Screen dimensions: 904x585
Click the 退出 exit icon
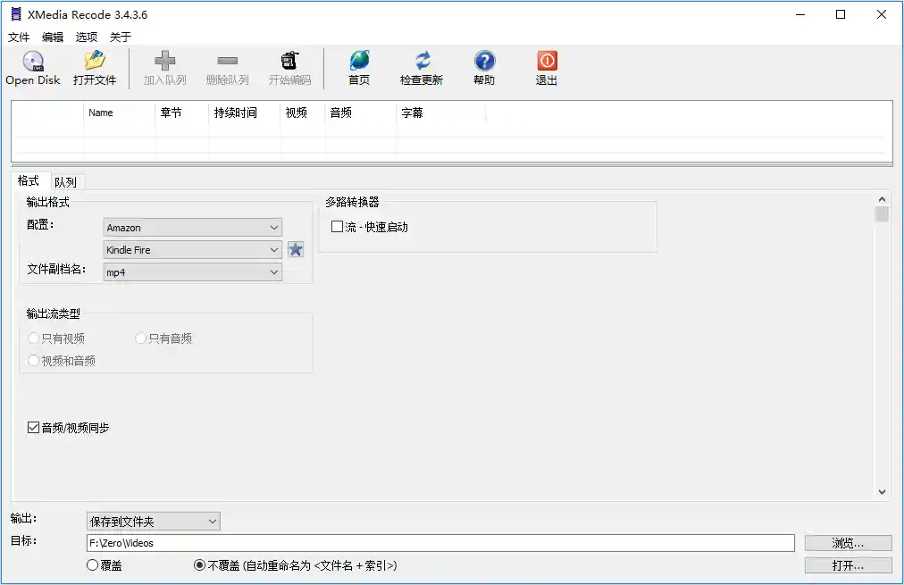547,61
